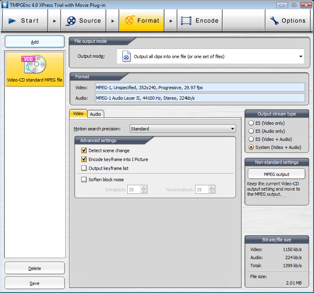This screenshot has width=314, height=293.
Task: Save the current format template
Action: [35, 283]
